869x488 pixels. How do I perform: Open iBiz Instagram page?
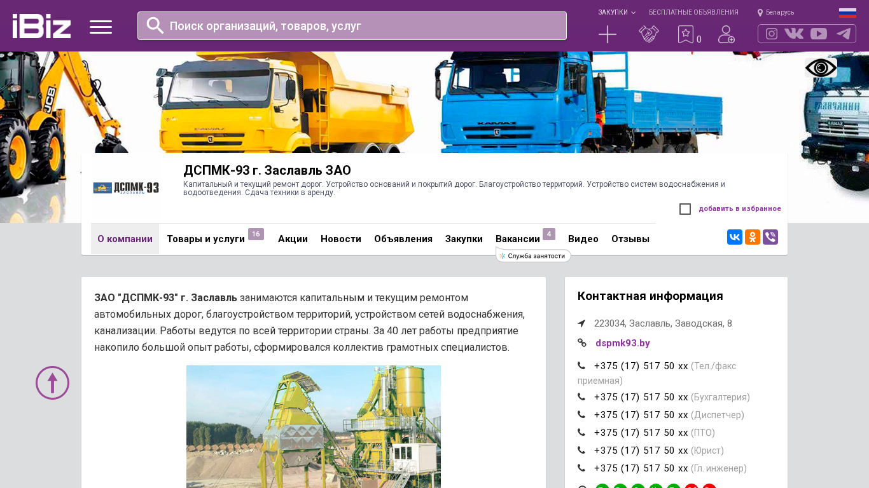pyautogui.click(x=772, y=34)
